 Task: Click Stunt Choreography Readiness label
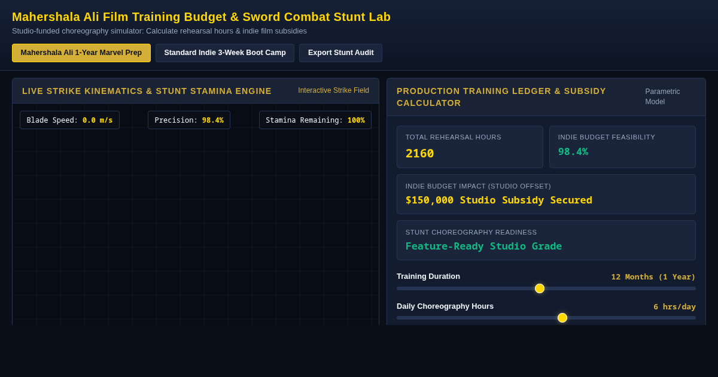click(471, 232)
